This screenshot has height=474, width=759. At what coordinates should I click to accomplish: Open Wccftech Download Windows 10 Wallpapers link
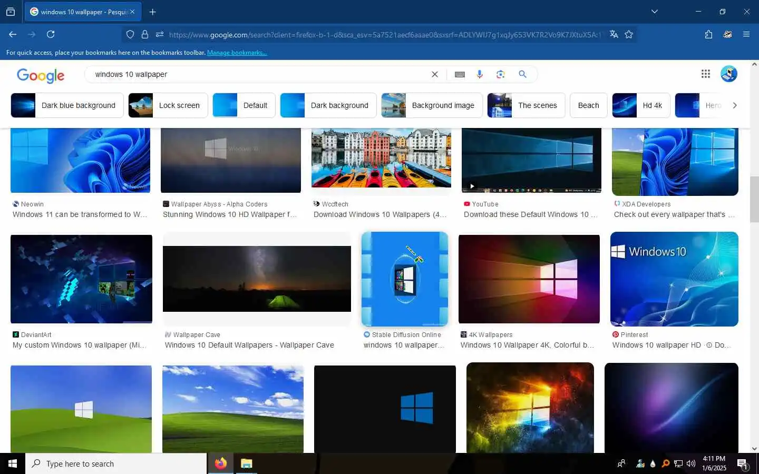coord(380,214)
